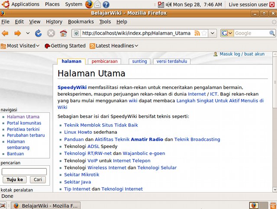This screenshot has width=277, height=209.
Task: Click the user icon beside Masuk log
Action: tap(216, 54)
